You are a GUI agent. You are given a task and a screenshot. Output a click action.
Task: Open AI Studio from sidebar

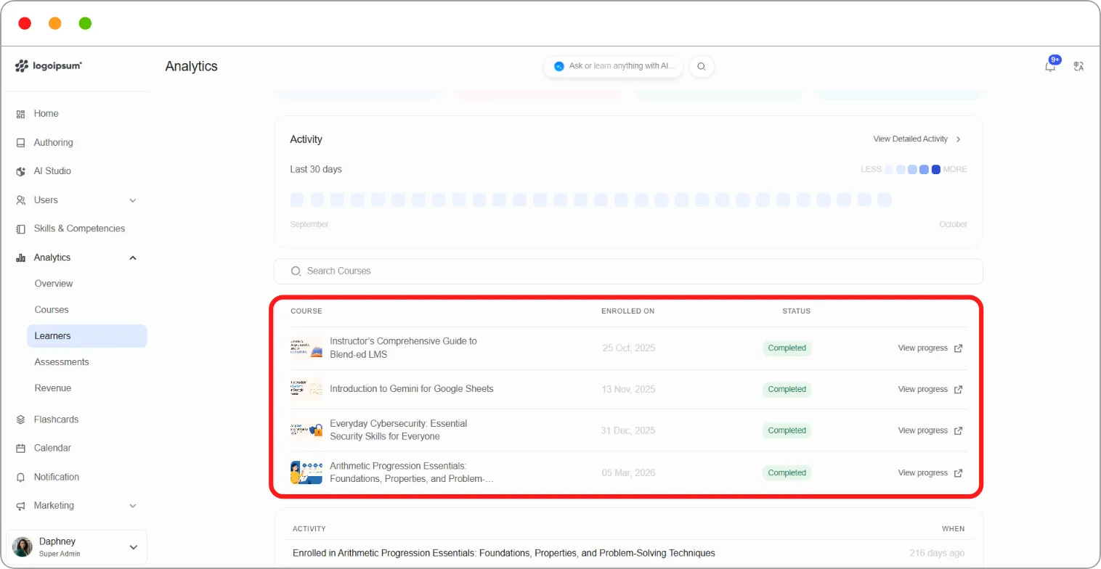(x=52, y=171)
